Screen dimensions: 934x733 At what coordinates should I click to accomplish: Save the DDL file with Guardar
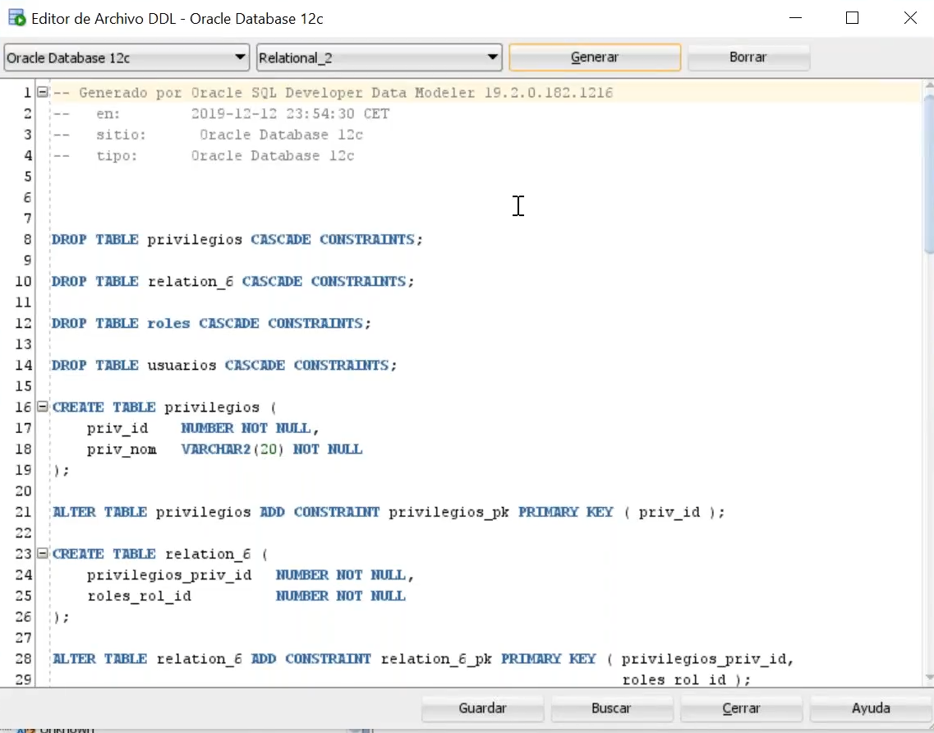click(482, 708)
